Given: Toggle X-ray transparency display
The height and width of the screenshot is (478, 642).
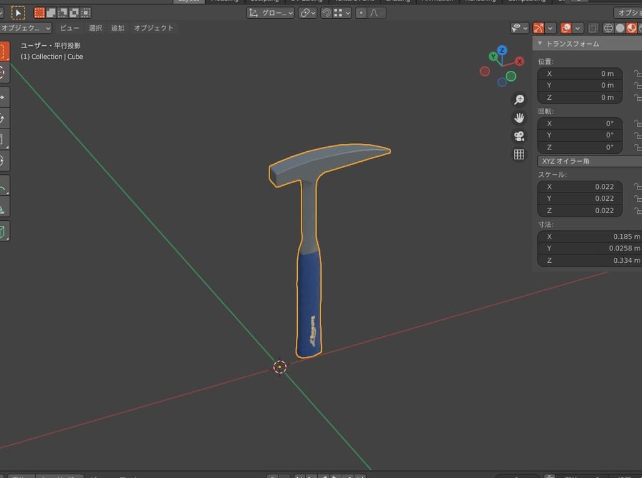Looking at the screenshot, I should [592, 28].
